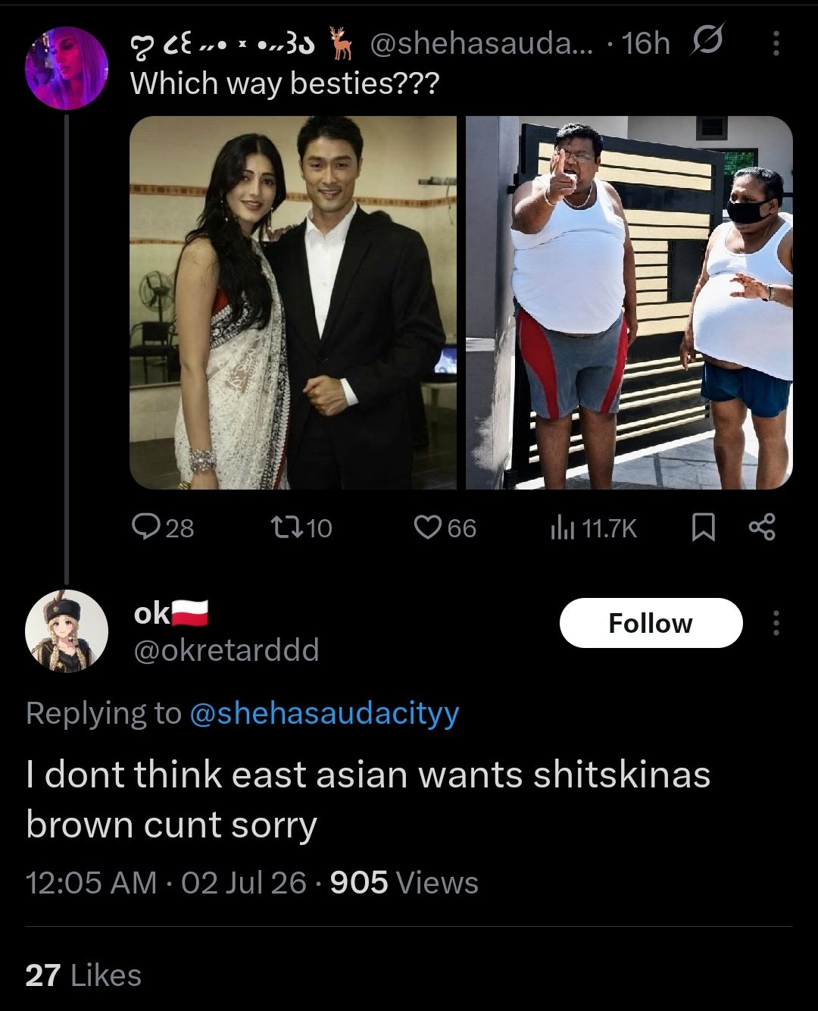Screen dimensions: 818x1011
Task: Like the post with the heart icon
Action: point(428,527)
